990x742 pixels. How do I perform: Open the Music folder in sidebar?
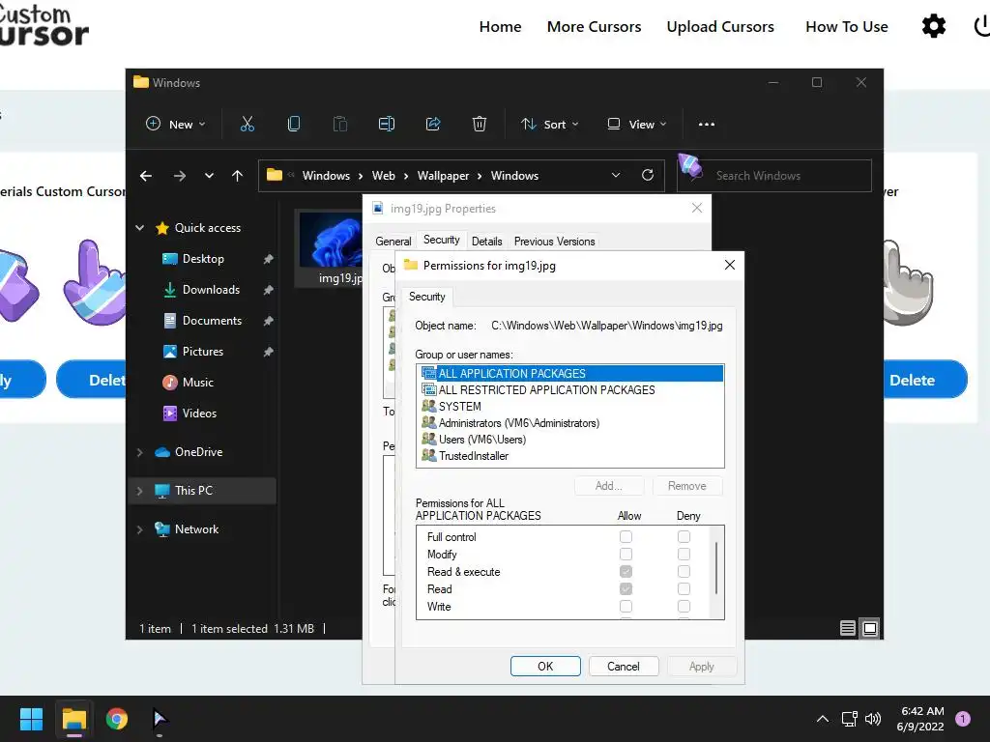[x=197, y=383]
